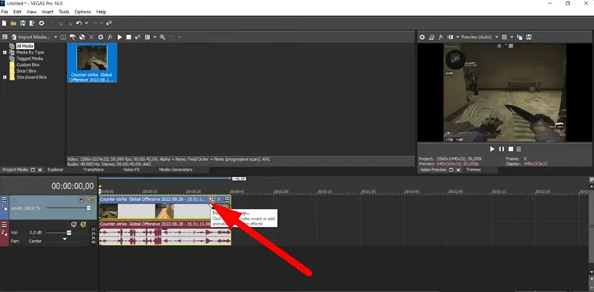The width and height of the screenshot is (594, 292).
Task: Select the All Media tree item
Action: tap(25, 46)
